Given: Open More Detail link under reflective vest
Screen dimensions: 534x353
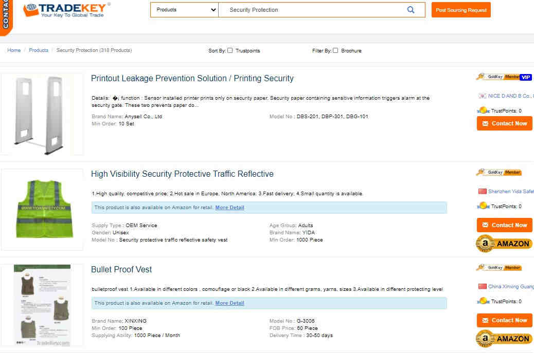Looking at the screenshot, I should 229,208.
